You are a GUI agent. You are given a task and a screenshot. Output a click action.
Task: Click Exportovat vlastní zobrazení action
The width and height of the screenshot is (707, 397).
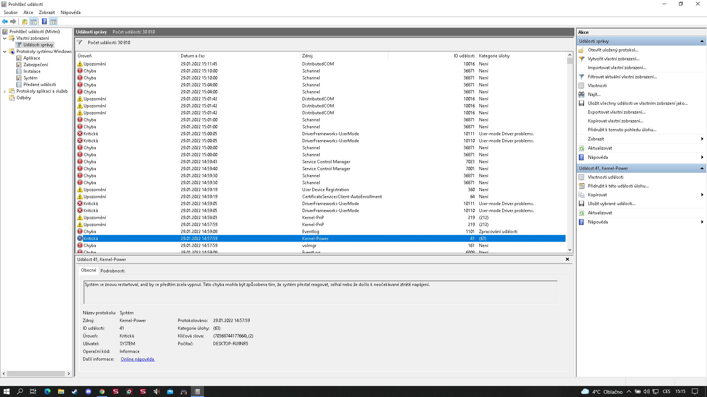click(x=616, y=112)
